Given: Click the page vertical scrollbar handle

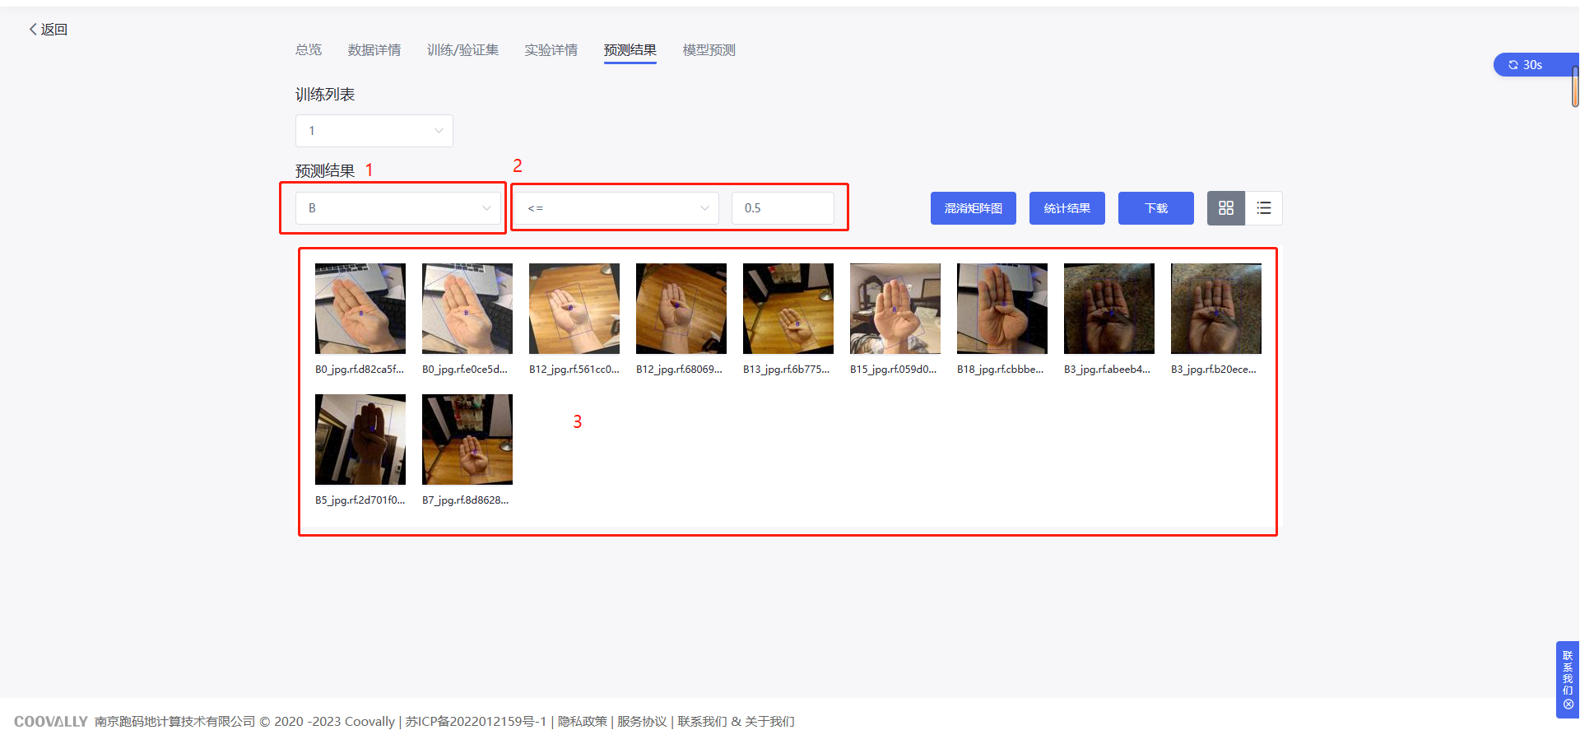Looking at the screenshot, I should pyautogui.click(x=1575, y=86).
